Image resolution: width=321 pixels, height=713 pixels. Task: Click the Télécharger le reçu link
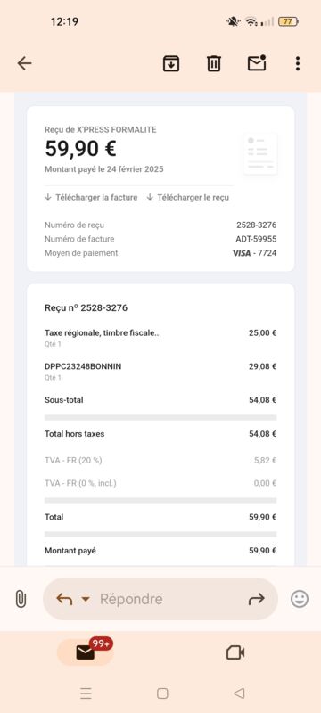tap(188, 197)
